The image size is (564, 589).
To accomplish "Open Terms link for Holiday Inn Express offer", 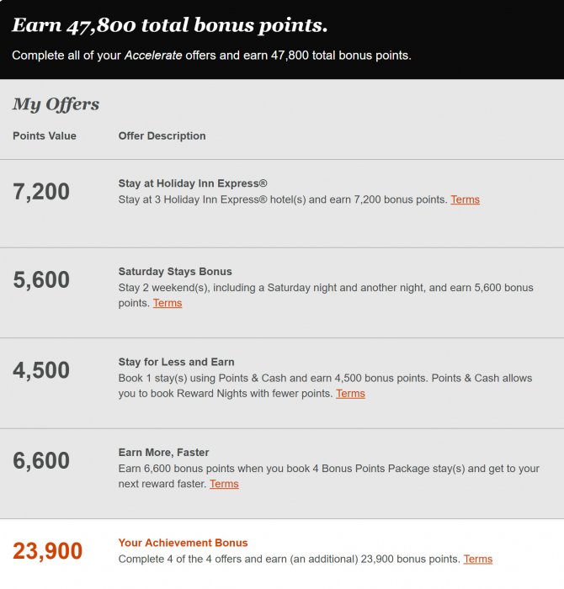I will (465, 199).
